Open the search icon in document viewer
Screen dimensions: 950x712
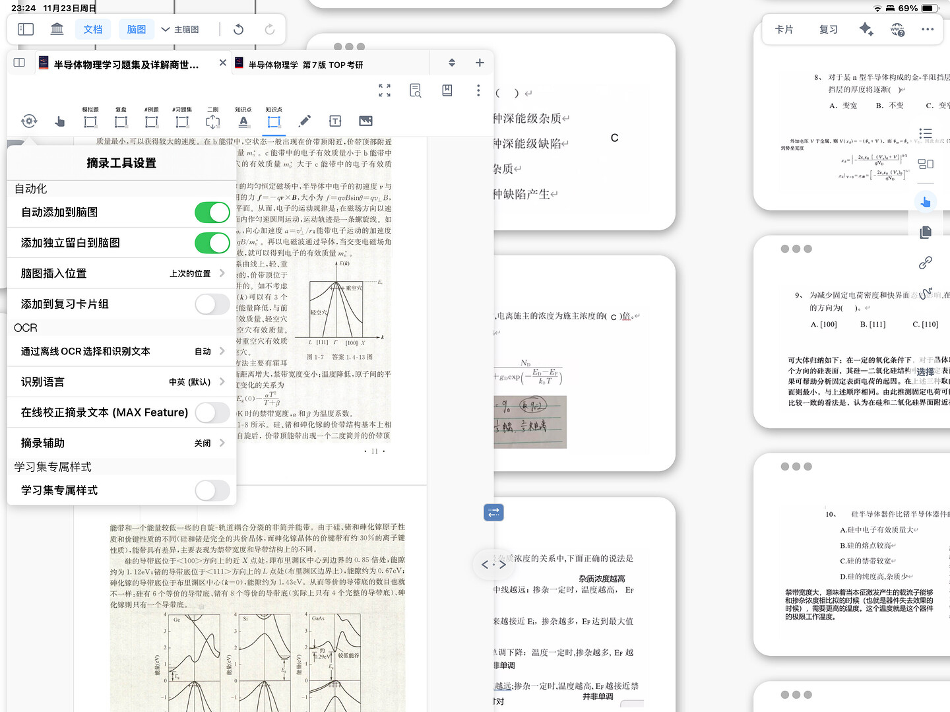pos(415,90)
